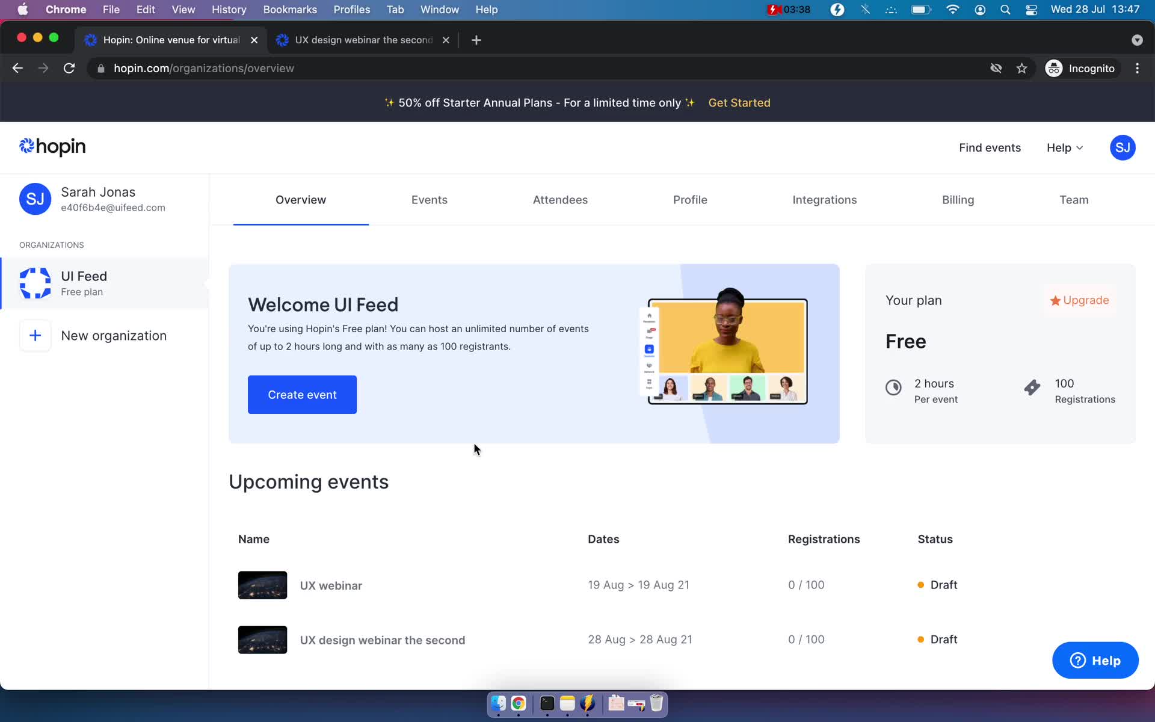The image size is (1155, 722).
Task: Go to the Integrations tab
Action: (x=824, y=200)
